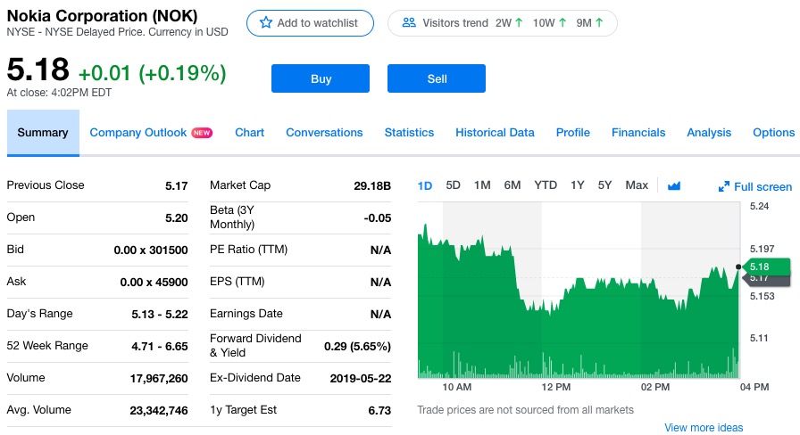Add Nokia to watchlist
800x435 pixels.
pos(310,23)
